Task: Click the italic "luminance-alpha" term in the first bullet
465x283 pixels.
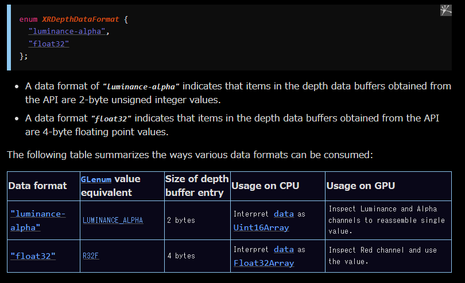Action: 141,87
